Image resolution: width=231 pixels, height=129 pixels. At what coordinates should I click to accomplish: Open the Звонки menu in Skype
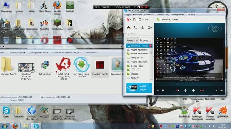point(160,15)
